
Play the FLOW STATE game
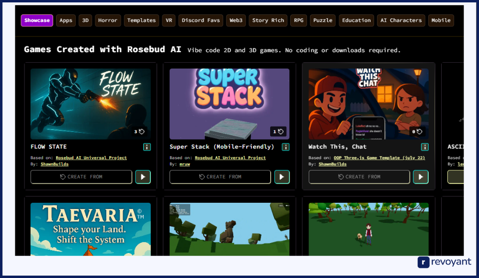(143, 177)
